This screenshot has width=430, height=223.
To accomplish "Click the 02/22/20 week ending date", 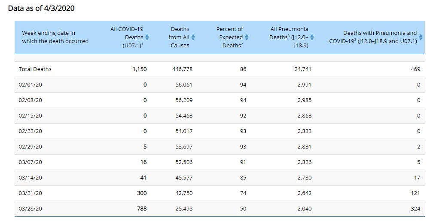I will pyautogui.click(x=30, y=131).
